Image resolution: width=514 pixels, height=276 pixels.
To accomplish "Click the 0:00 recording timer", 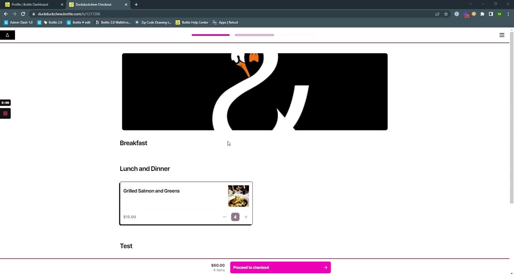I will coord(5,103).
